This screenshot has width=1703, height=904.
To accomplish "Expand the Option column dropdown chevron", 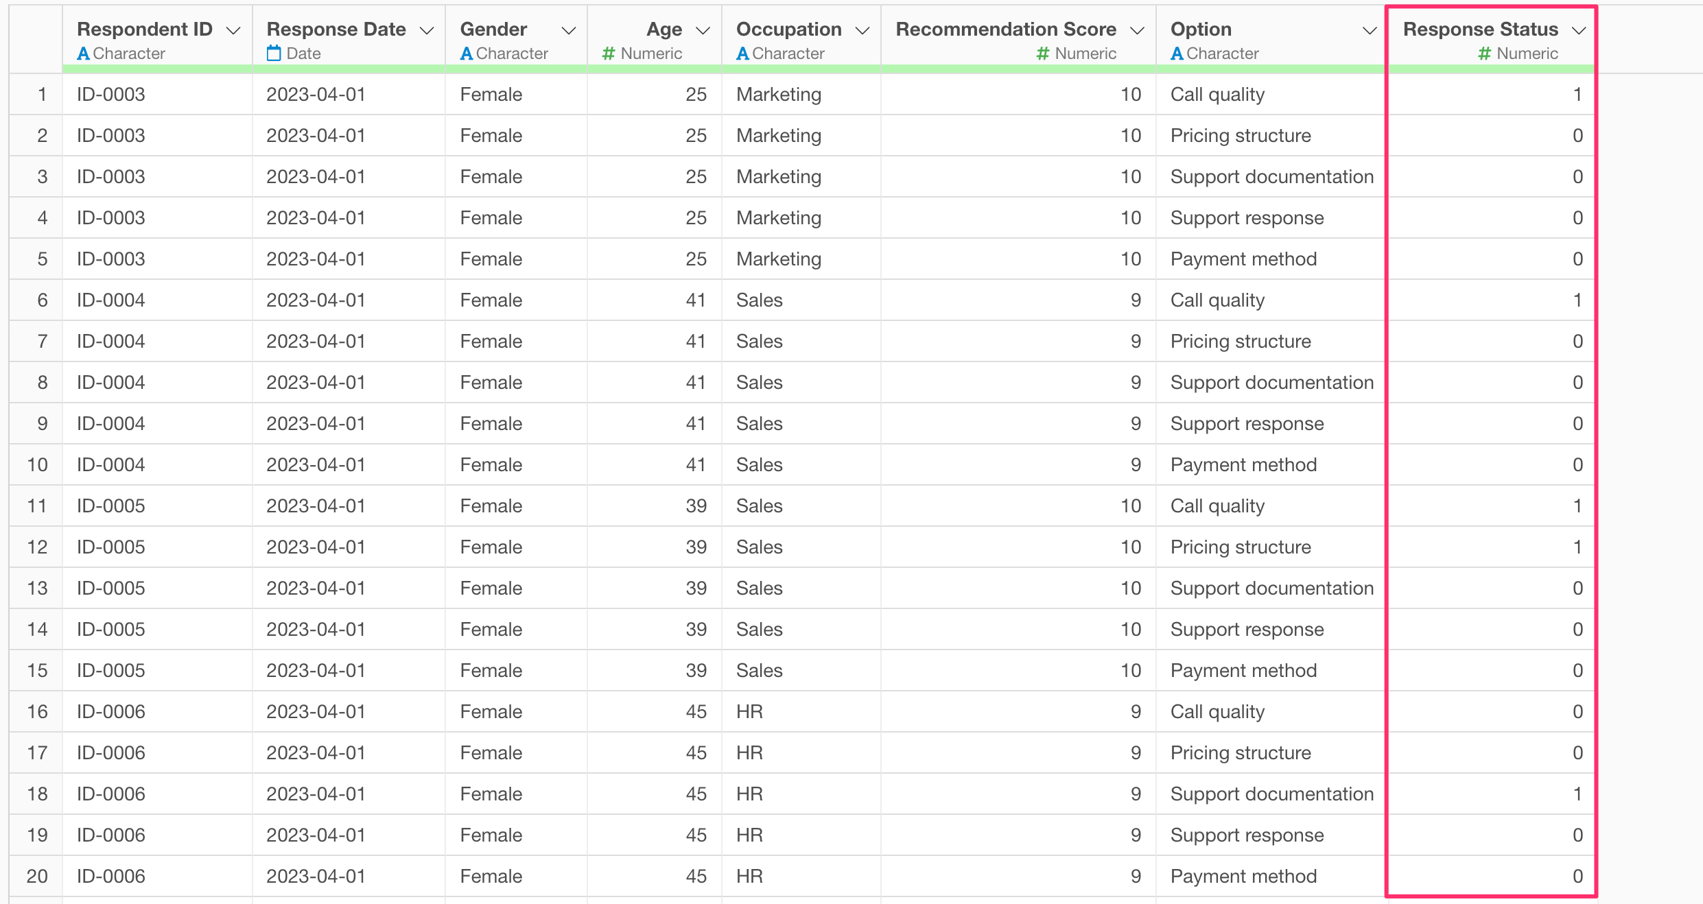I will [1369, 31].
